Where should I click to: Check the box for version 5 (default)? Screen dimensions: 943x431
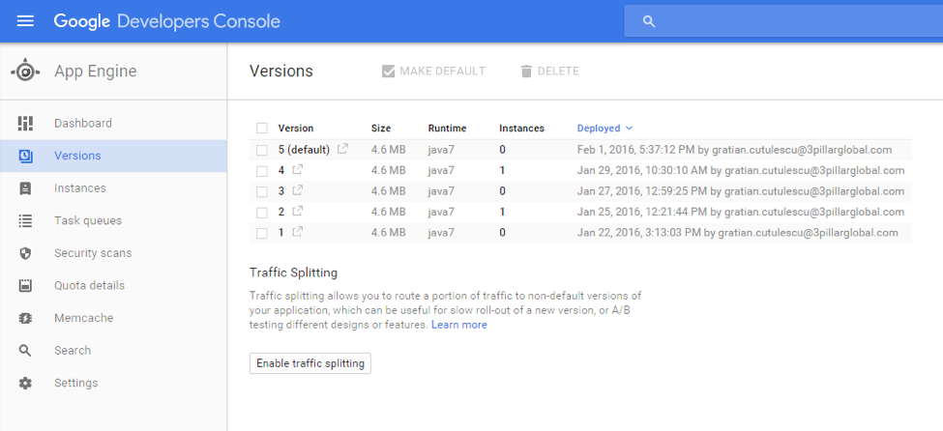(x=262, y=150)
